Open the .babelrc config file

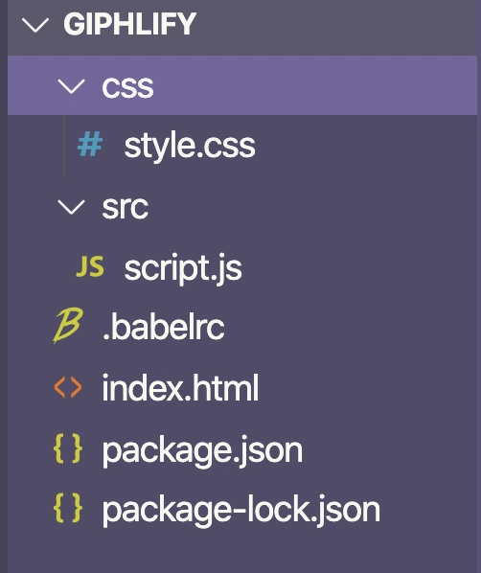point(164,327)
